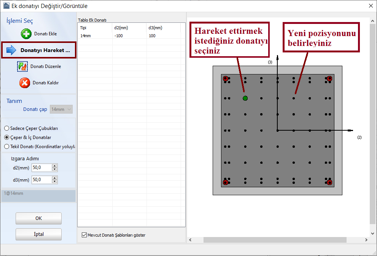Image resolution: width=377 pixels, height=256 pixels.
Task: Choose Tekil Donatı coordinates radio option
Action: click(6, 146)
